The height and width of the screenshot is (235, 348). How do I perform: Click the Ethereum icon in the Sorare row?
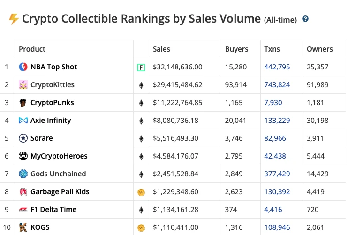coord(141,139)
